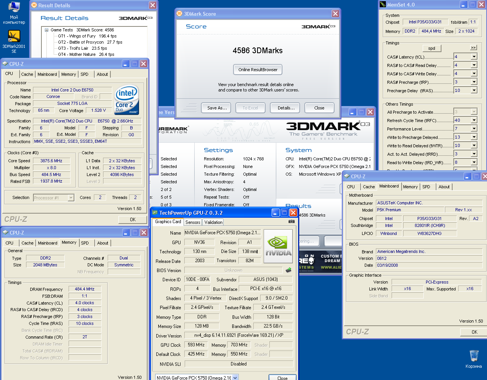Click 'ASUSTeK Computer INC.' manufacturer value
This screenshot has width=487, height=380.
pos(429,203)
